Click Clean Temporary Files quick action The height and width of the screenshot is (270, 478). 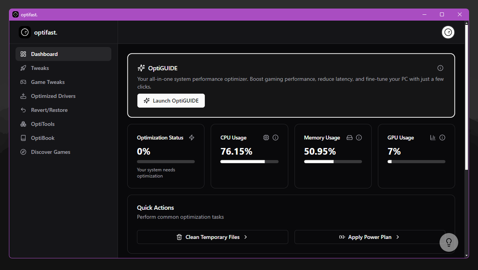pos(212,237)
